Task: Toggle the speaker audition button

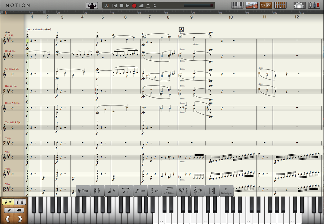Action: pos(19,210)
